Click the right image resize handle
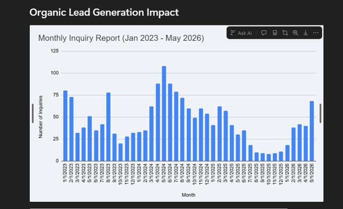Viewport: 343px width, 209px height. 320,113
